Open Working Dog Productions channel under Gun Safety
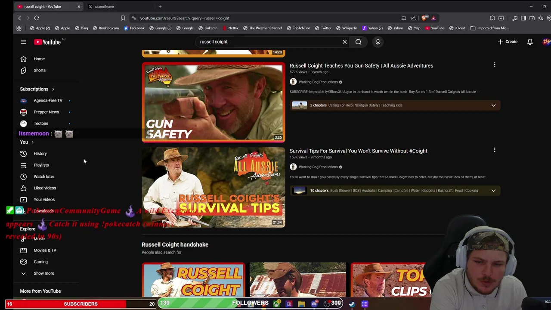The height and width of the screenshot is (310, 551). click(x=318, y=82)
